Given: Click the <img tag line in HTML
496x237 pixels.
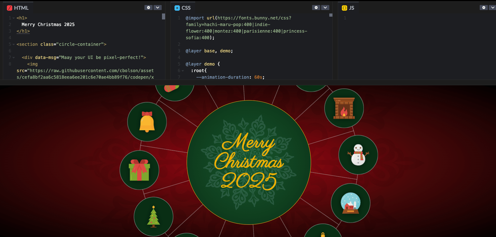Looking at the screenshot, I should tap(32, 64).
